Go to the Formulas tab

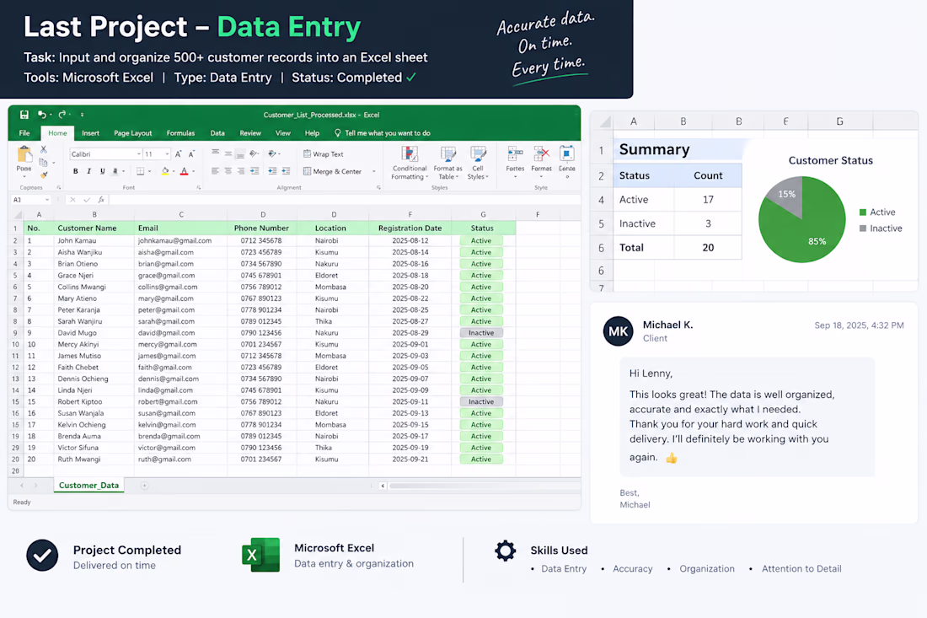181,133
